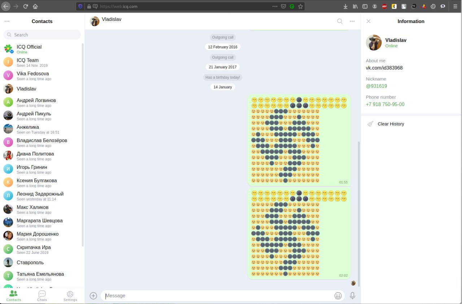Click the Clear History broom icon
462x304 pixels.
coord(370,124)
